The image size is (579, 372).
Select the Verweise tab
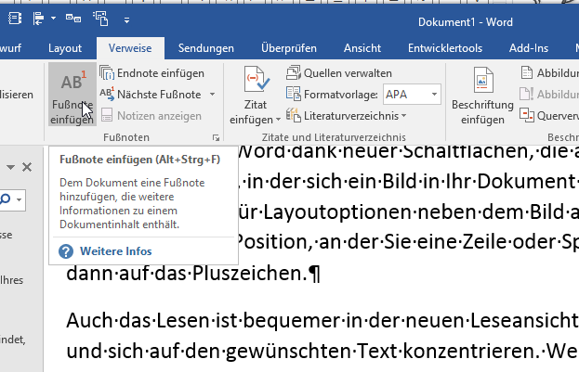click(x=130, y=48)
